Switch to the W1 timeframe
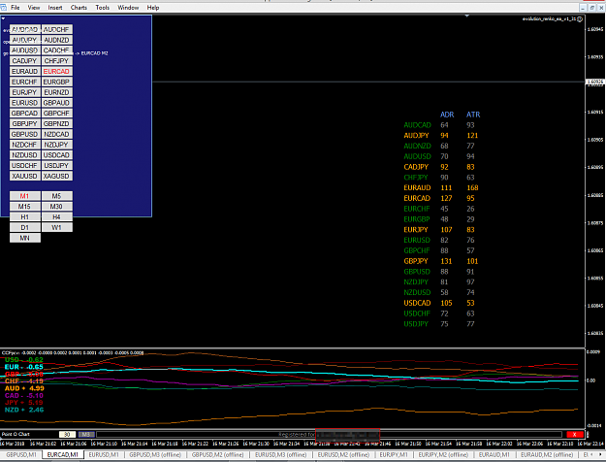Screen dimensions: 606x462 pos(57,227)
